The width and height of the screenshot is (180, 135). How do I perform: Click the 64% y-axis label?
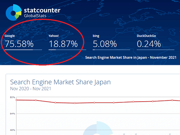coord(12,114)
